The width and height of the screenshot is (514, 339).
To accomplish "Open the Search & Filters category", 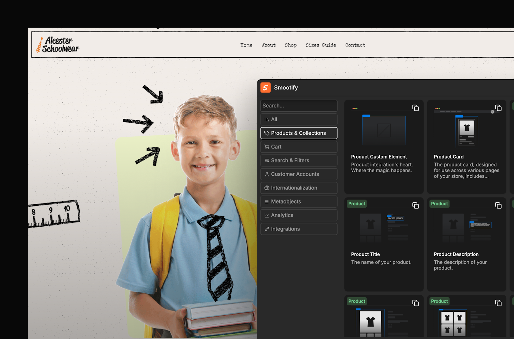I will point(298,161).
